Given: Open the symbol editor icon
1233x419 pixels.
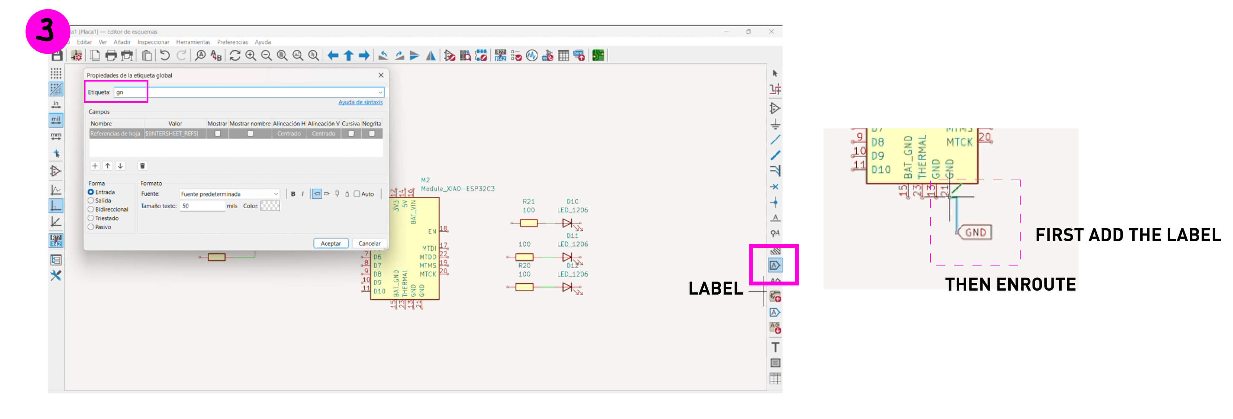Looking at the screenshot, I should [449, 56].
